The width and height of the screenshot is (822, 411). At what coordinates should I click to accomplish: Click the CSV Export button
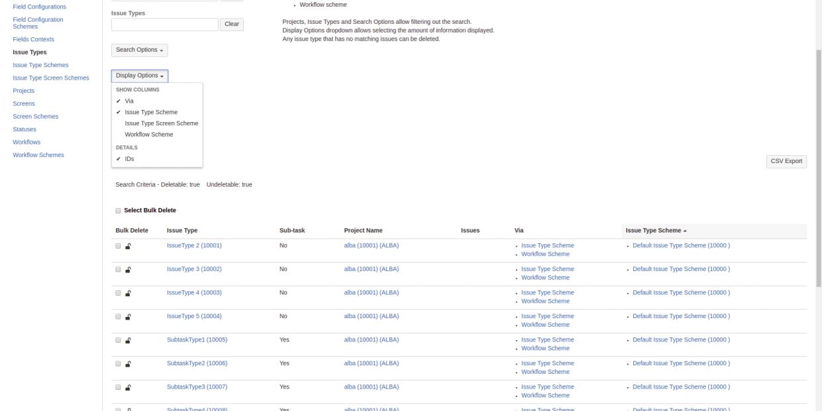(786, 162)
